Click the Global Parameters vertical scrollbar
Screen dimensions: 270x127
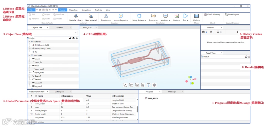pyautogui.click(x=137, y=109)
